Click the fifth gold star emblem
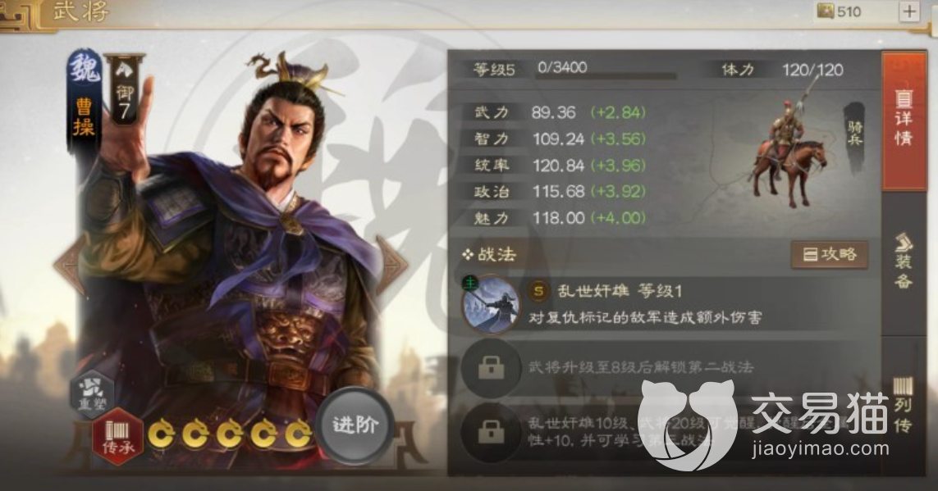 tap(298, 434)
